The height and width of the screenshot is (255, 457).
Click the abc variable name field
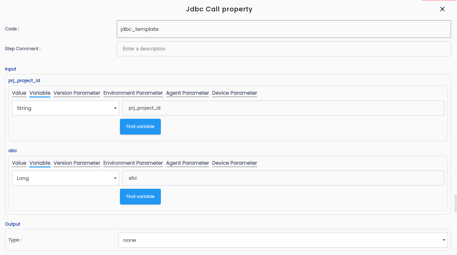[283, 178]
